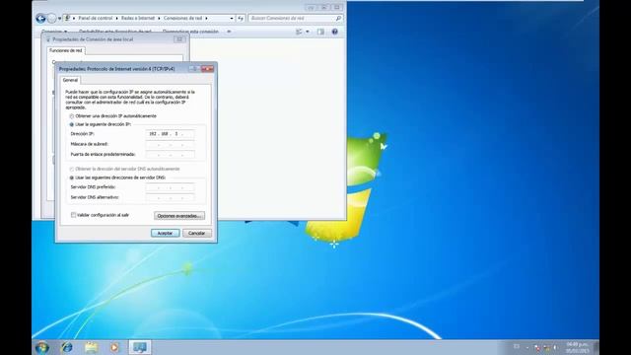Screen dimensions: 631x355
Task: Select 'Panel de control' in the address bar
Action: click(x=96, y=18)
